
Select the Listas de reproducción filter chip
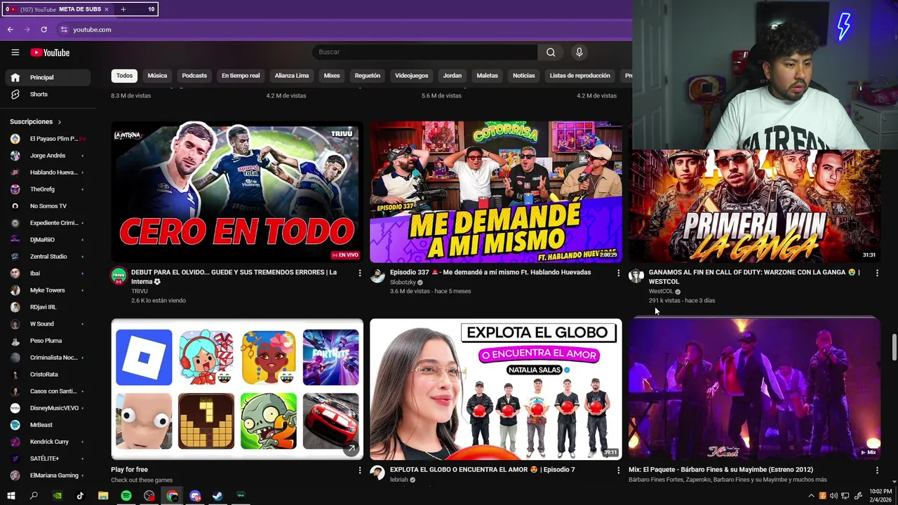point(579,76)
